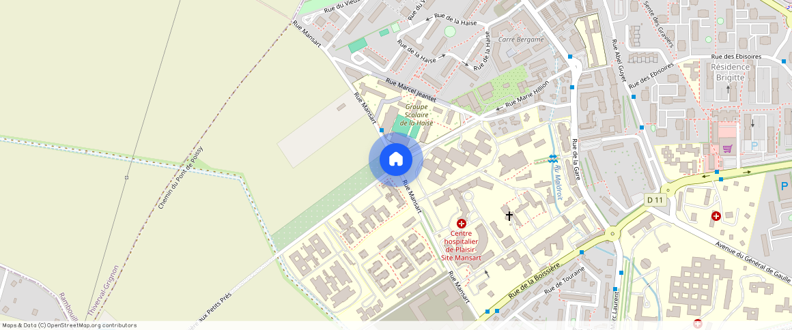The width and height of the screenshot is (792, 330).
Task: Click the Chemin du Pont de Poissy path label
Action: [x=180, y=178]
